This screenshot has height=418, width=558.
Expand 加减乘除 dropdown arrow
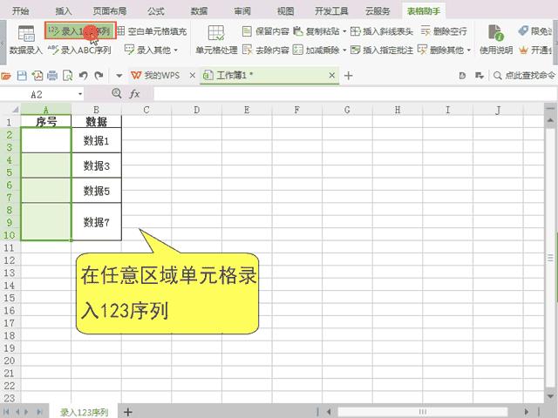point(344,51)
